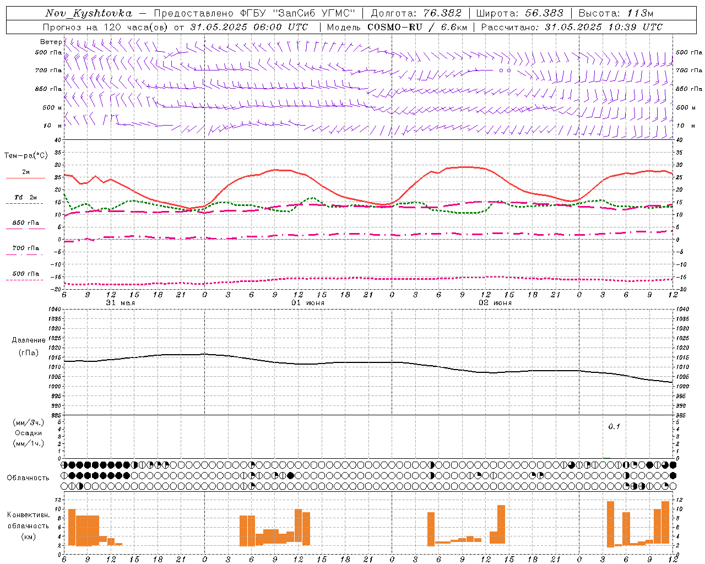Click the 'Рассчитано: 31.05.2025 10:39 UTC' text

click(x=572, y=27)
